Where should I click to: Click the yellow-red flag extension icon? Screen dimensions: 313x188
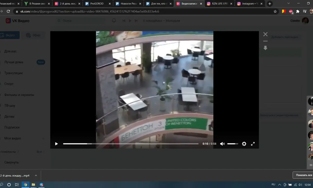(284, 11)
